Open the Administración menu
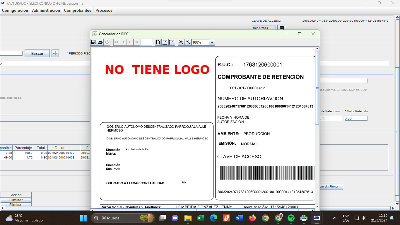The image size is (400, 225). click(46, 10)
